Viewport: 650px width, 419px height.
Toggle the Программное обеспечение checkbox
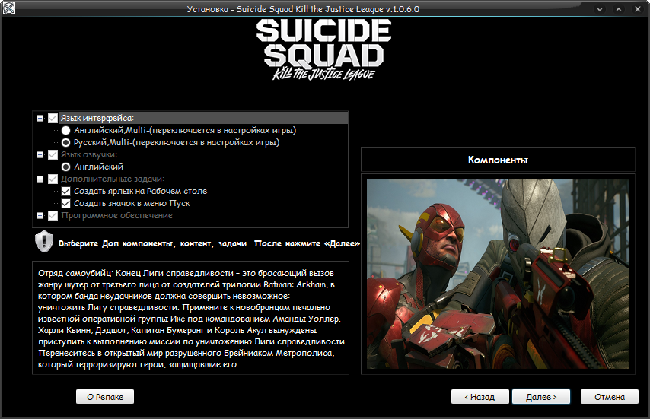click(x=53, y=215)
